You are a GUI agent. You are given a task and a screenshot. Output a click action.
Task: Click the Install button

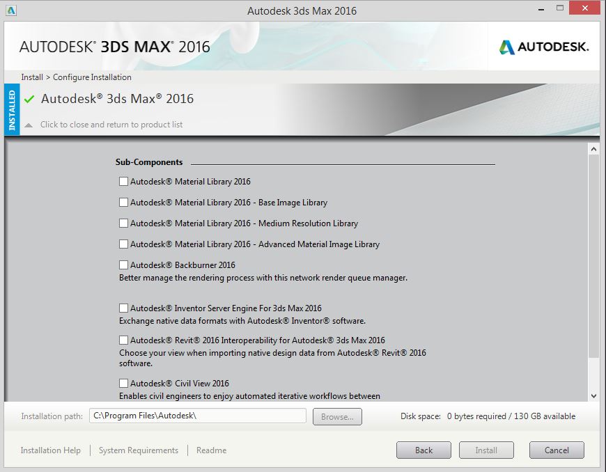(486, 450)
